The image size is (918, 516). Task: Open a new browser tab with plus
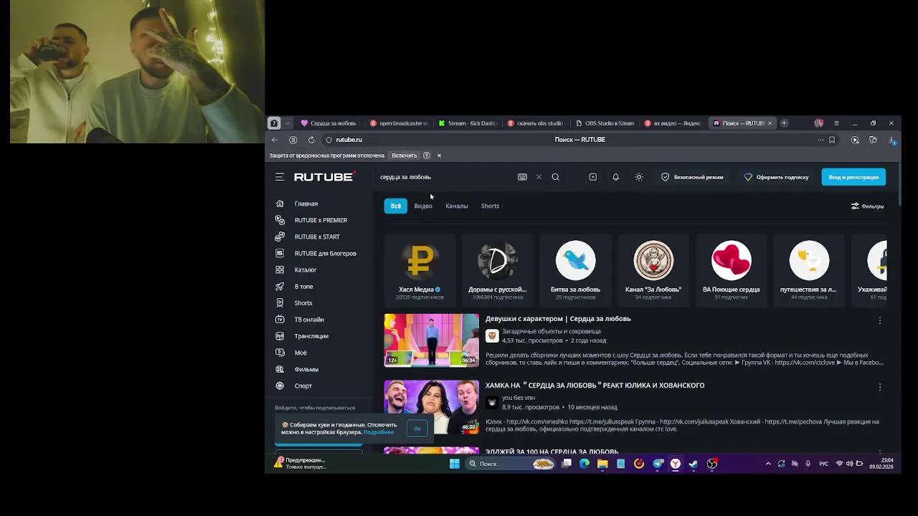pos(784,123)
